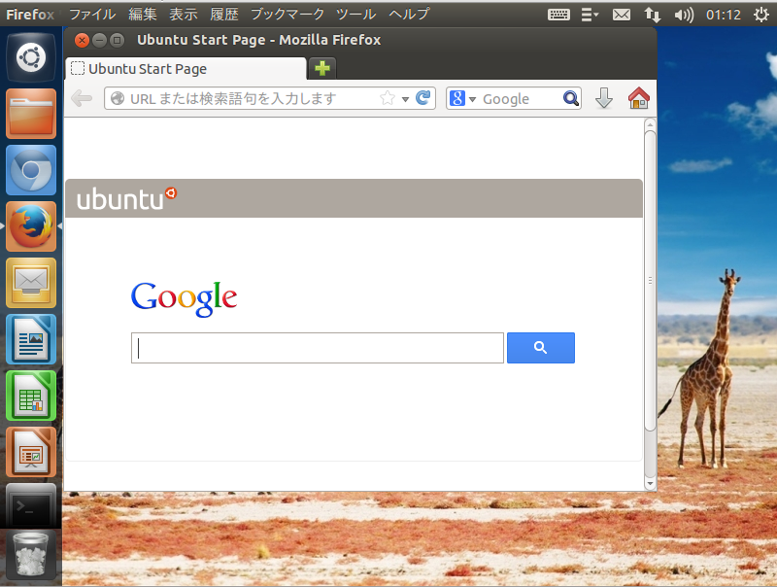This screenshot has height=587, width=777.
Task: Launch LibreOffice Calc from launcher
Action: click(x=31, y=396)
